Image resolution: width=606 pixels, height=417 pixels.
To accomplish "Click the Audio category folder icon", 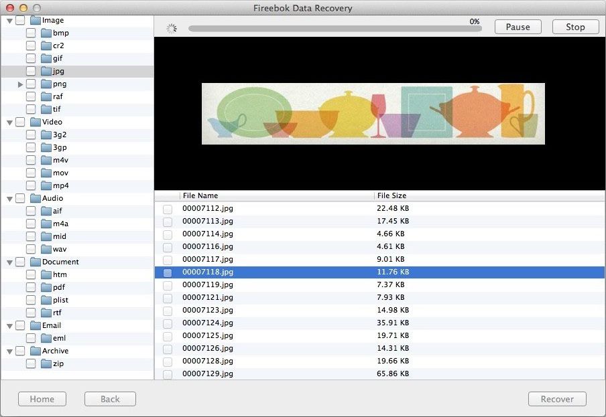I will [36, 199].
